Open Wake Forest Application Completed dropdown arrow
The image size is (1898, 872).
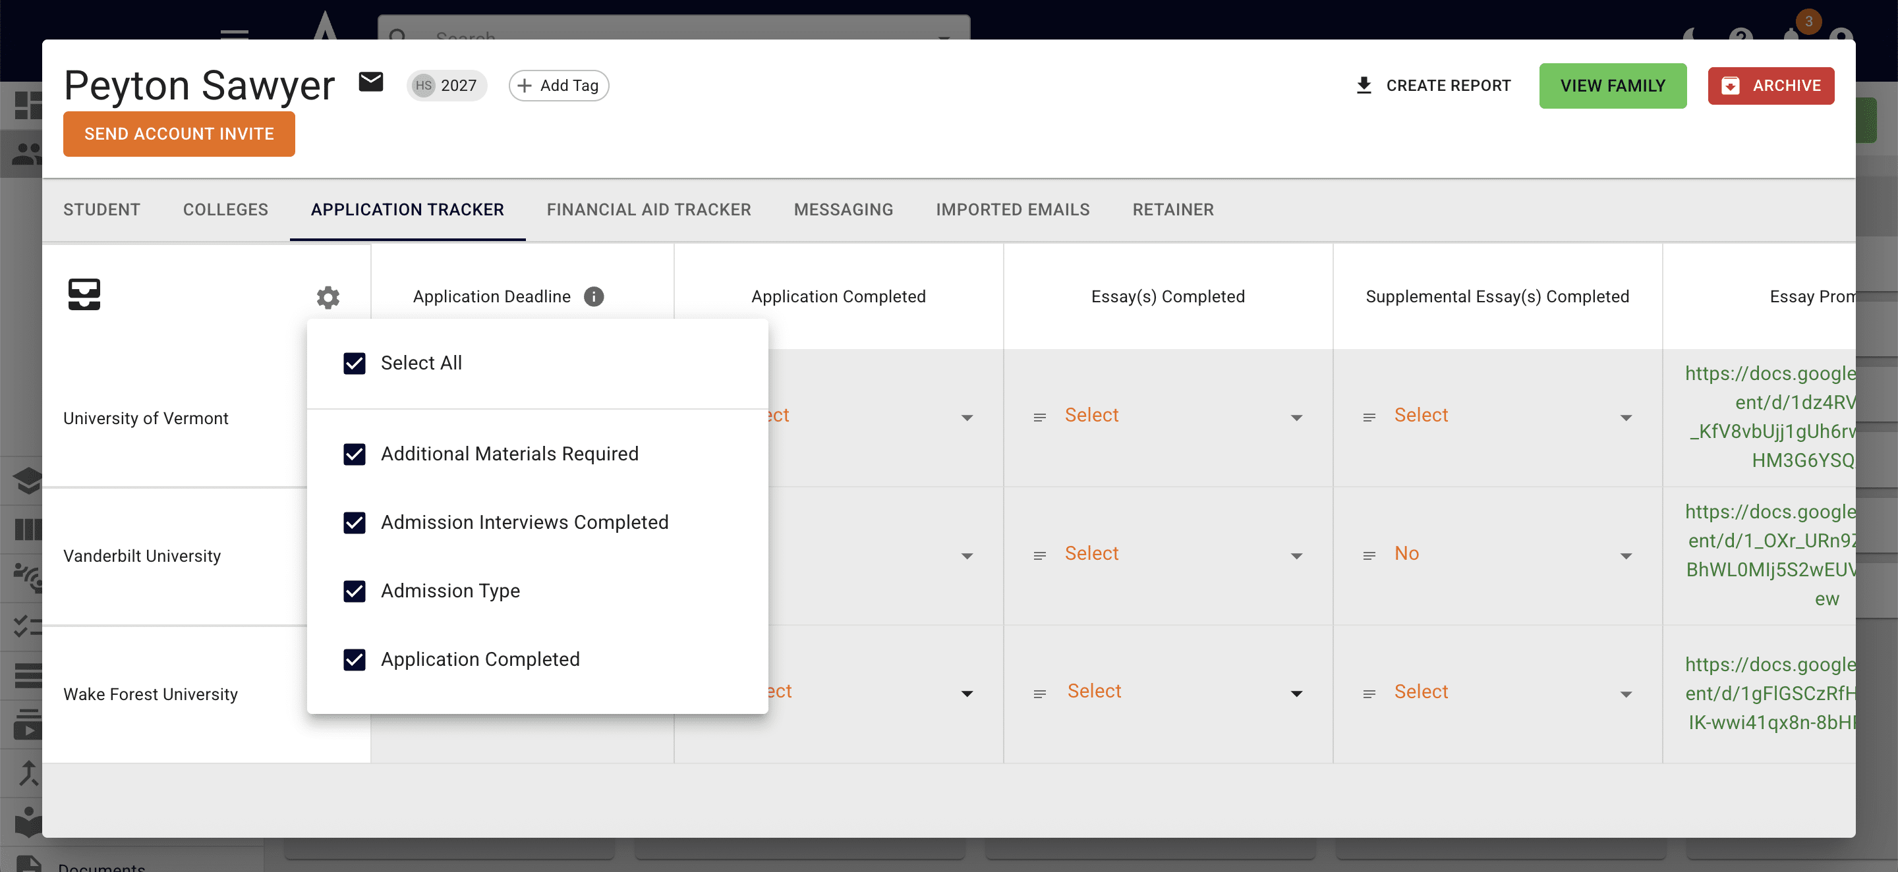click(x=967, y=694)
